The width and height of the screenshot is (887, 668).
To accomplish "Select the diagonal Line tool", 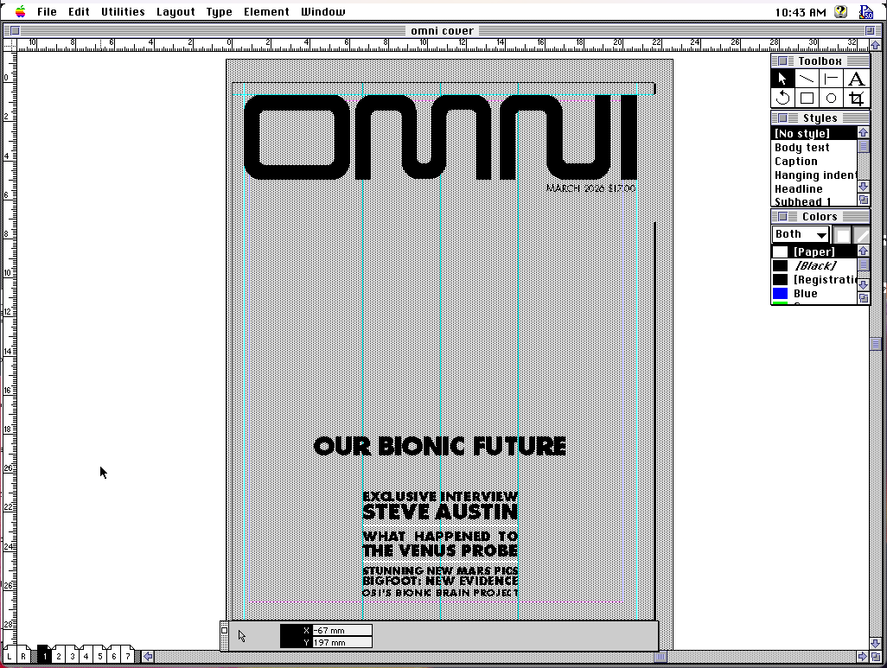I will pyautogui.click(x=806, y=78).
